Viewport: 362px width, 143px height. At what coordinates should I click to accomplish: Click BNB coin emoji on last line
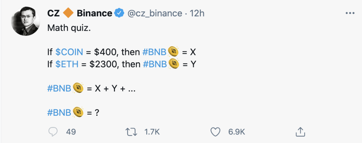(78, 112)
